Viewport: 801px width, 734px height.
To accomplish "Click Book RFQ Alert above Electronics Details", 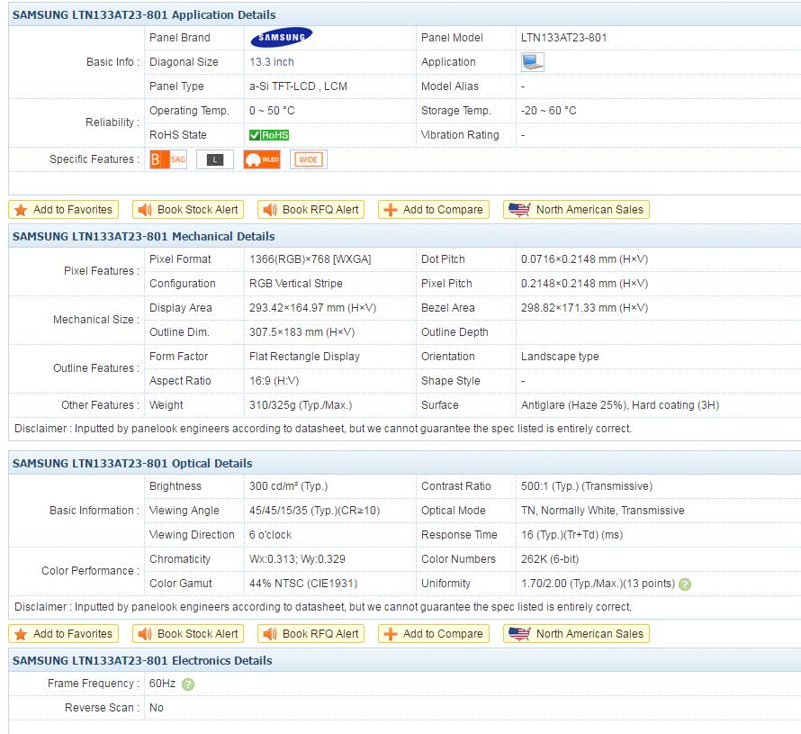I will tap(311, 634).
